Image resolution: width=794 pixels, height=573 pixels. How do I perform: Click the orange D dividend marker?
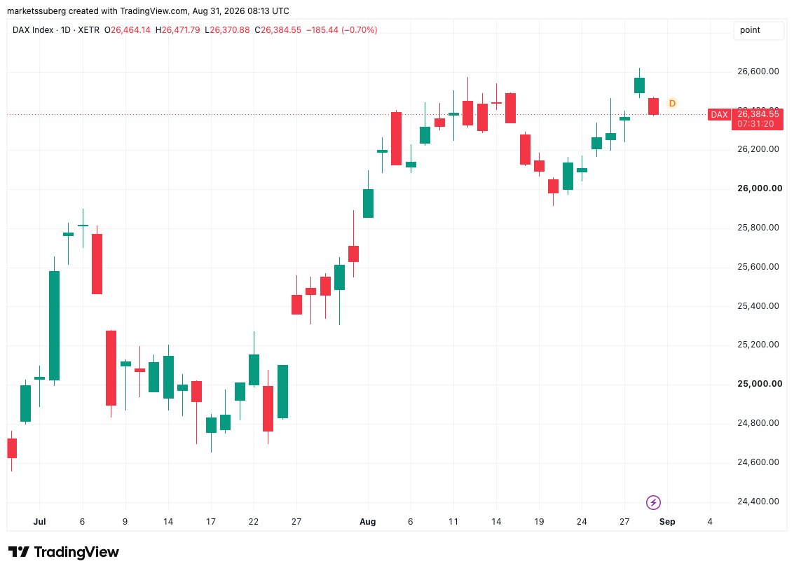point(672,103)
